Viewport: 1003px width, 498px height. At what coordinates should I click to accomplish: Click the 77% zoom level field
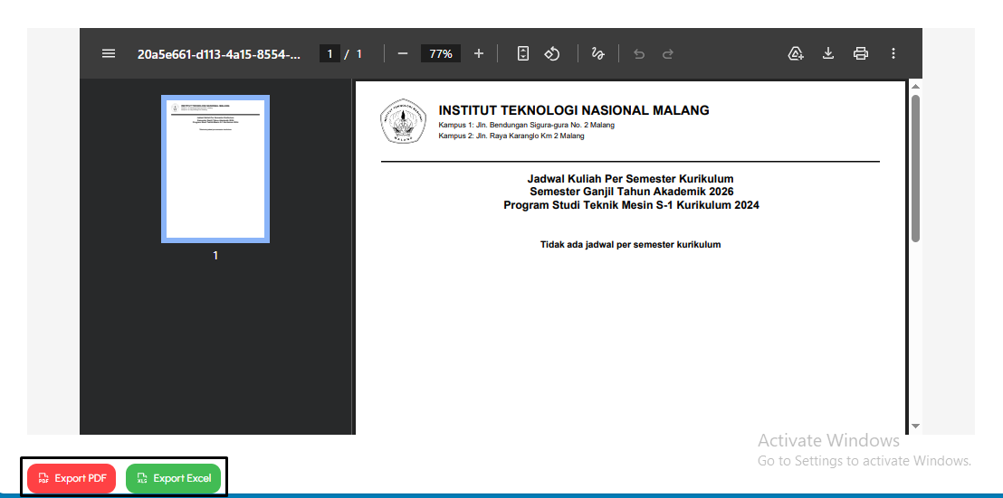(x=441, y=53)
